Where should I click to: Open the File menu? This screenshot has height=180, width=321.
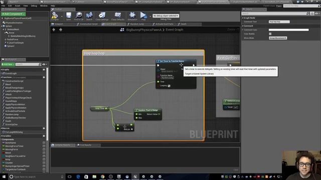tap(4, 5)
